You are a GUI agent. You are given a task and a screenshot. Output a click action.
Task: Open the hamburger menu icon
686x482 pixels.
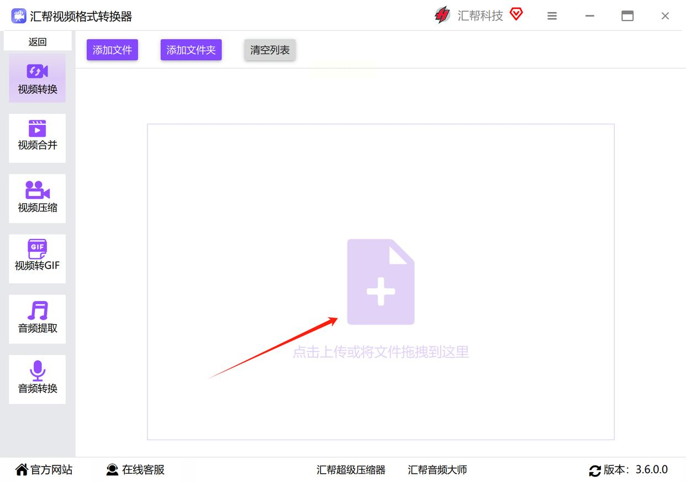(552, 16)
